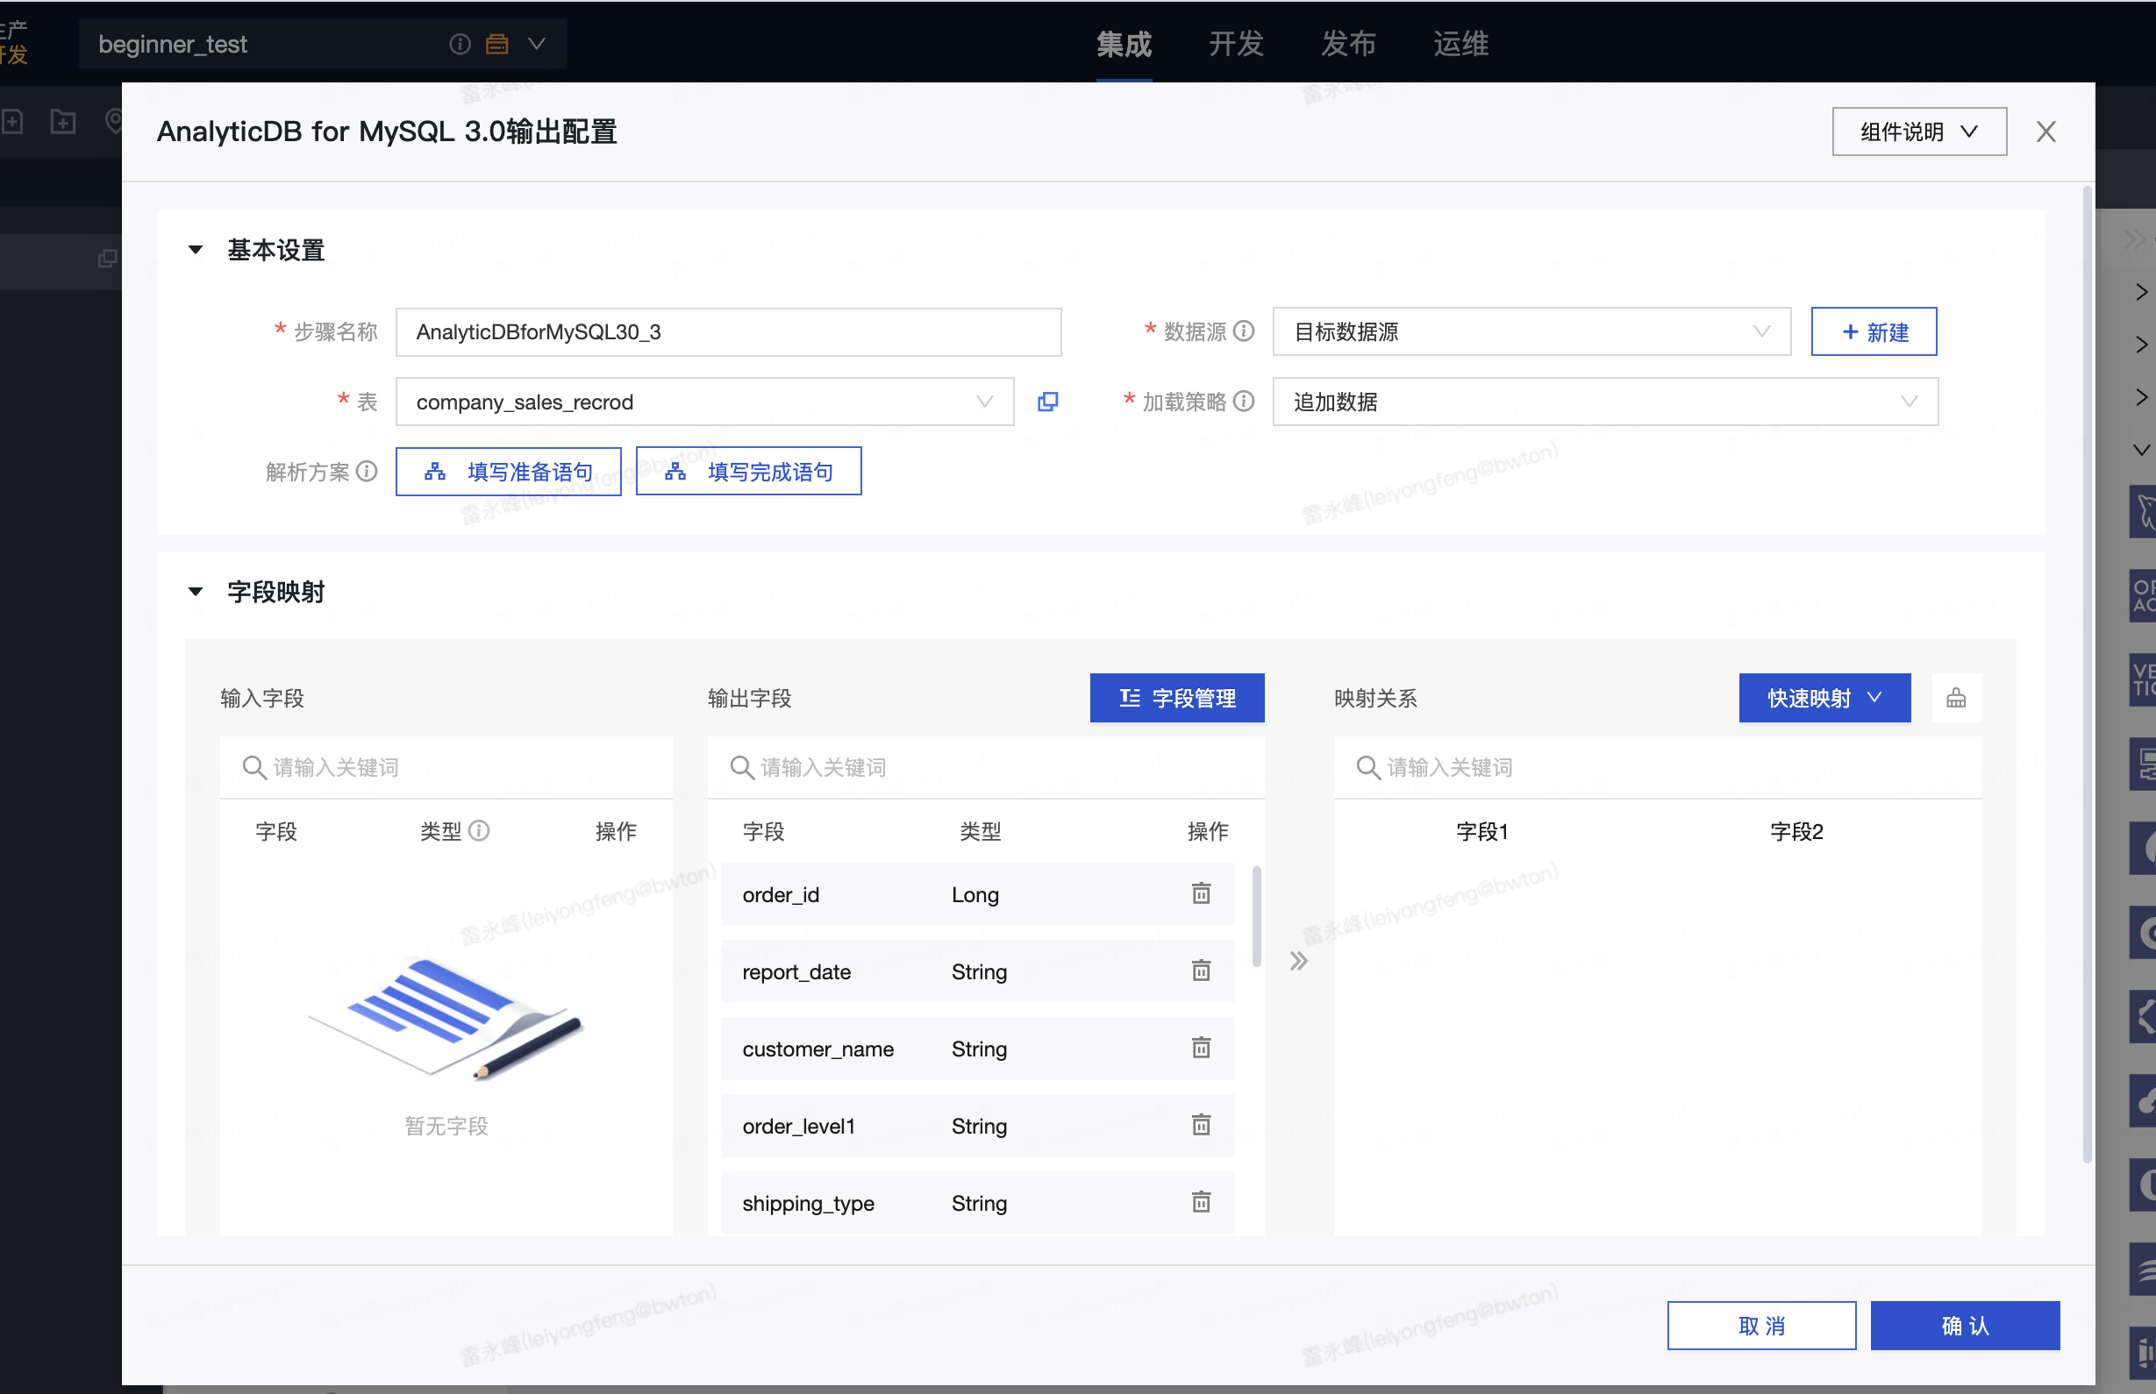Screen dimensions: 2156x1394
Task: Click the location pin icon in the left toolbar
Action: click(114, 121)
